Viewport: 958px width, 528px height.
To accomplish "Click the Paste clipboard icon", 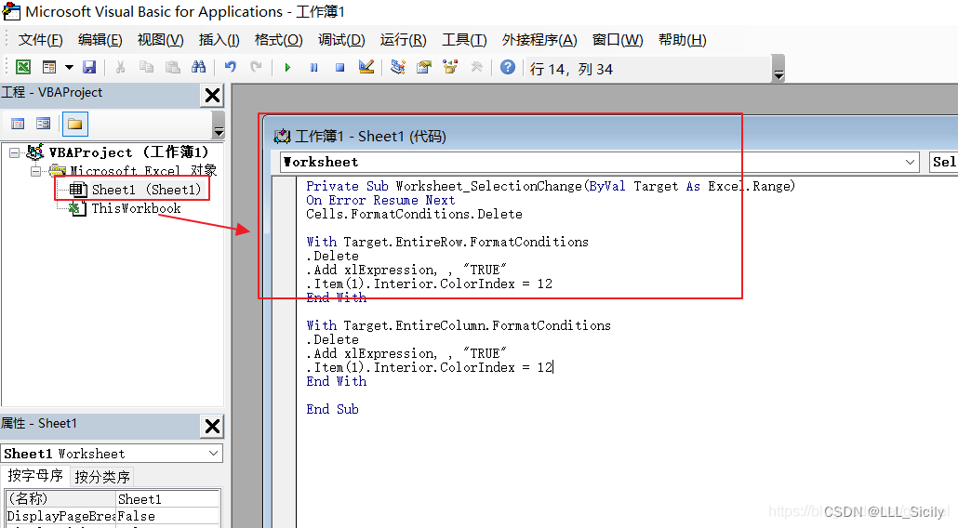I will pyautogui.click(x=173, y=67).
